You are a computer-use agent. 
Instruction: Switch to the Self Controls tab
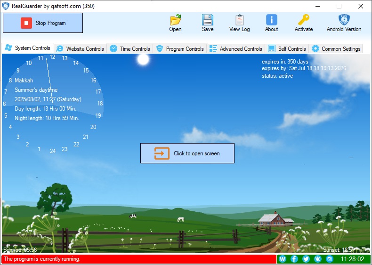pos(287,49)
